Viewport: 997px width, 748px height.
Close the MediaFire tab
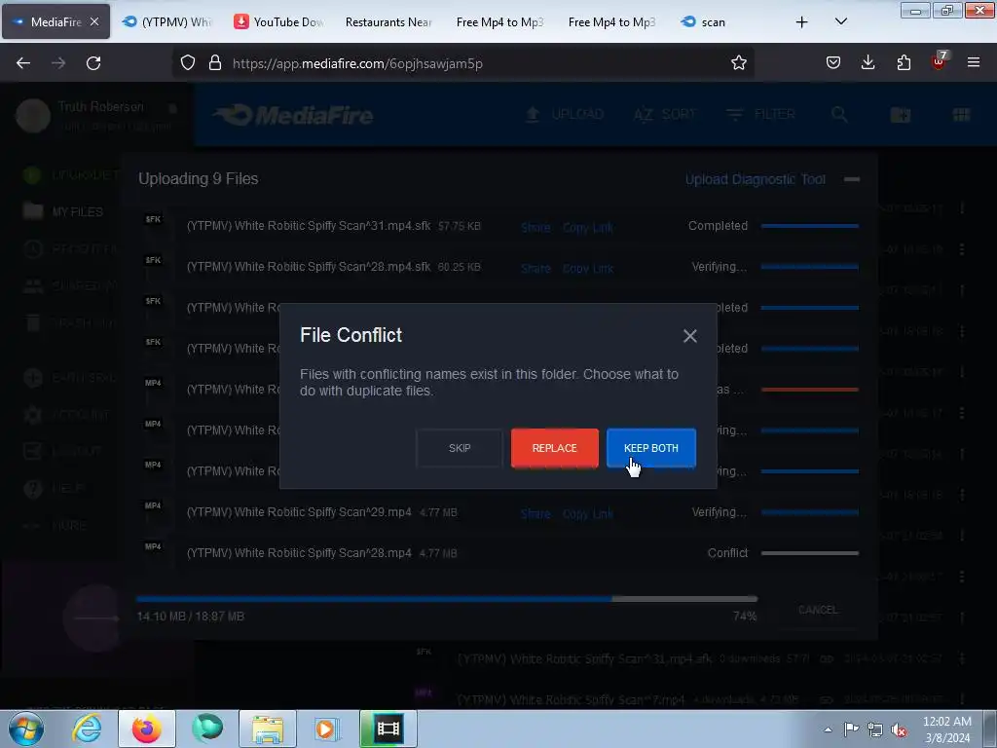click(94, 21)
